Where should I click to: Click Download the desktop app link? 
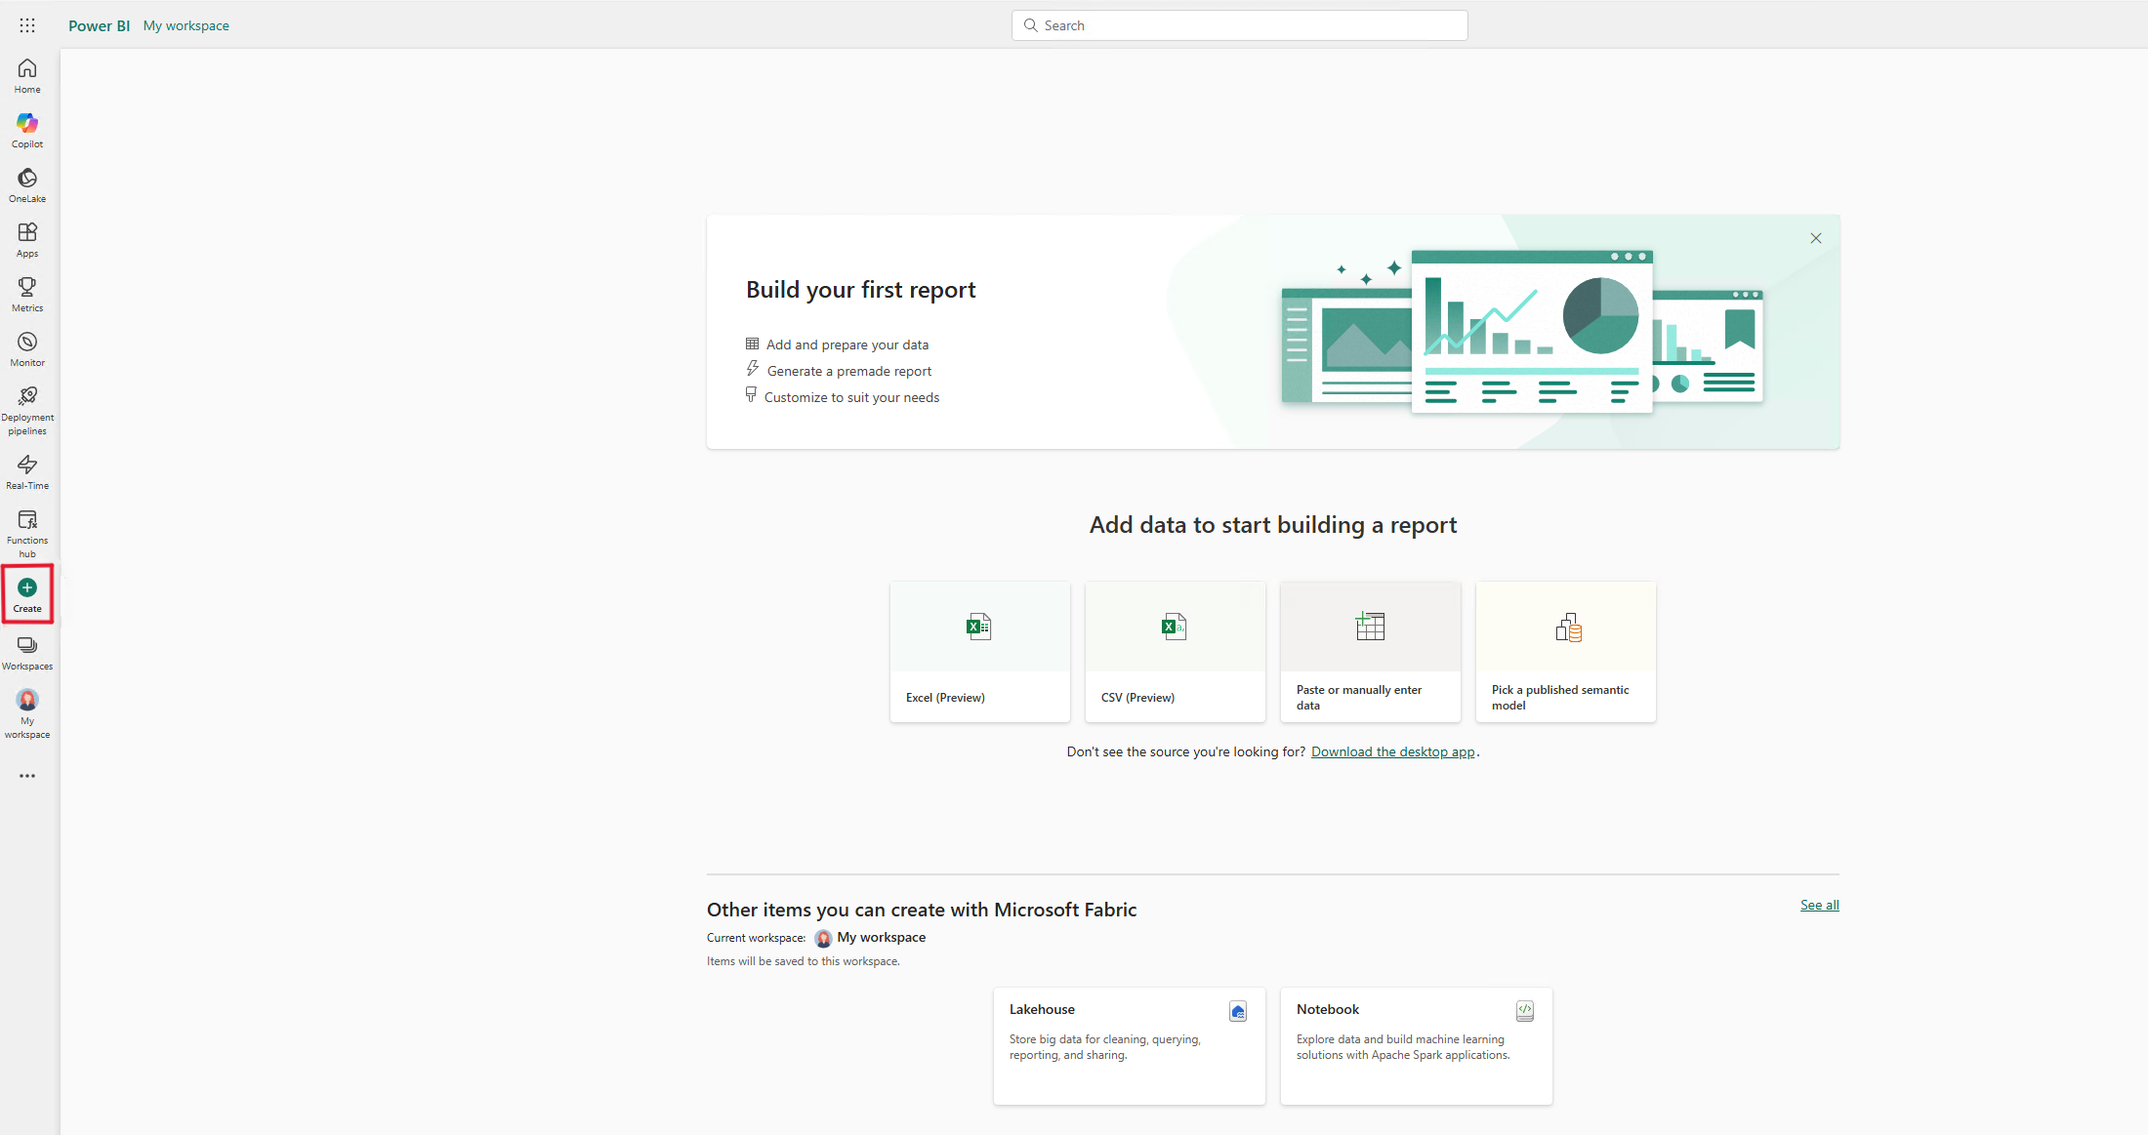click(1392, 751)
